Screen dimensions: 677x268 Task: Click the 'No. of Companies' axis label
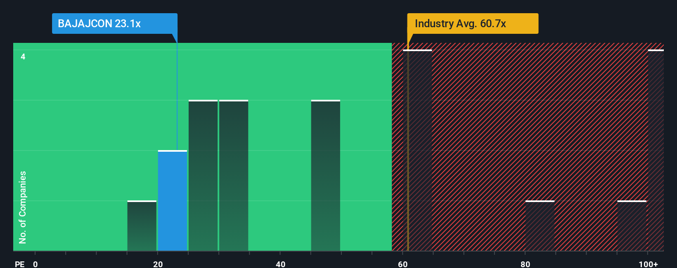point(23,207)
